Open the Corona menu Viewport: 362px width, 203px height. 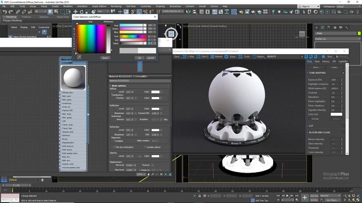tap(214, 6)
